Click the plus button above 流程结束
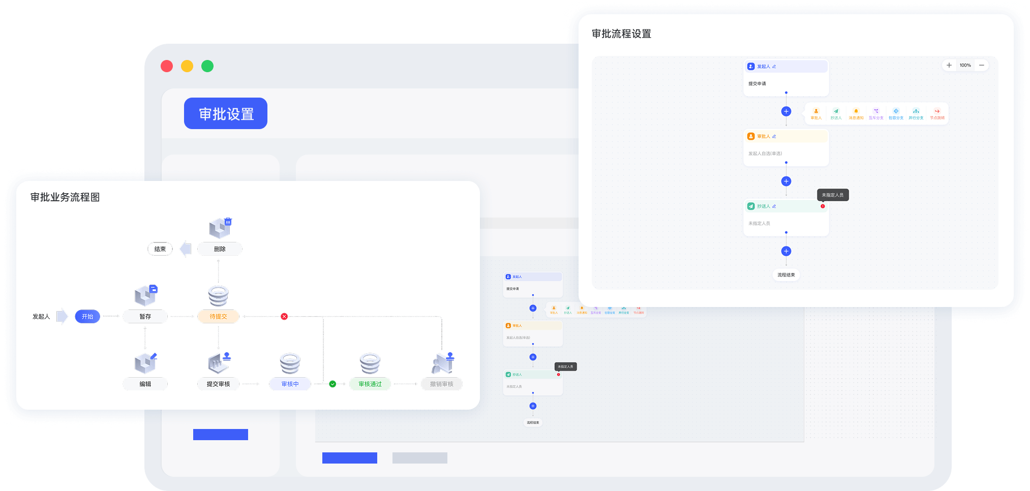The height and width of the screenshot is (491, 1030). pyautogui.click(x=786, y=251)
